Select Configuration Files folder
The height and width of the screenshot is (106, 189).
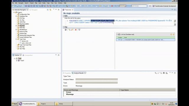(x=25, y=14)
